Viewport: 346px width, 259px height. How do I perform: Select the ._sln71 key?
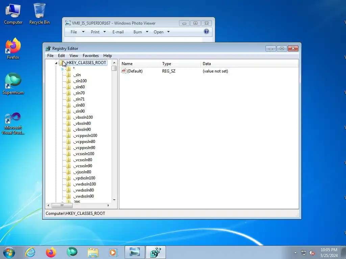pyautogui.click(x=79, y=99)
